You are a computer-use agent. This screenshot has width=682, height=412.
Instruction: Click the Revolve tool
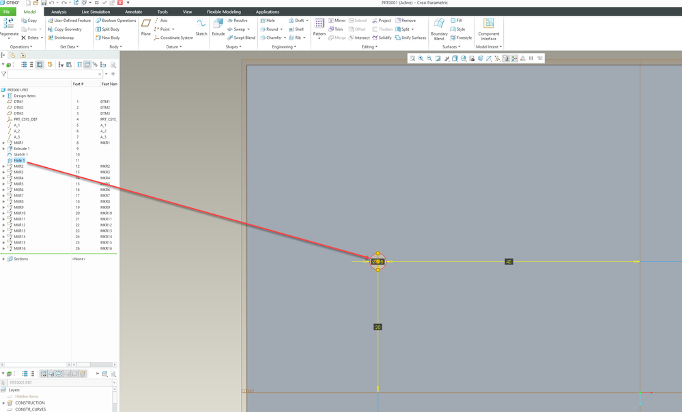point(237,20)
